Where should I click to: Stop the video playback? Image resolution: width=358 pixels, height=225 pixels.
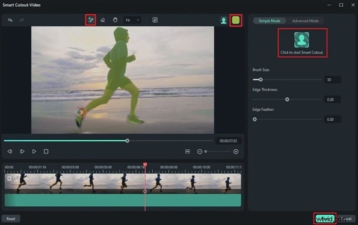[x=46, y=152]
